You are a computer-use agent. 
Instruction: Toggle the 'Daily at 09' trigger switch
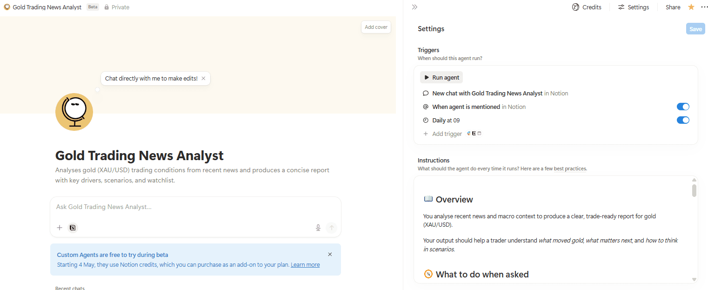683,120
